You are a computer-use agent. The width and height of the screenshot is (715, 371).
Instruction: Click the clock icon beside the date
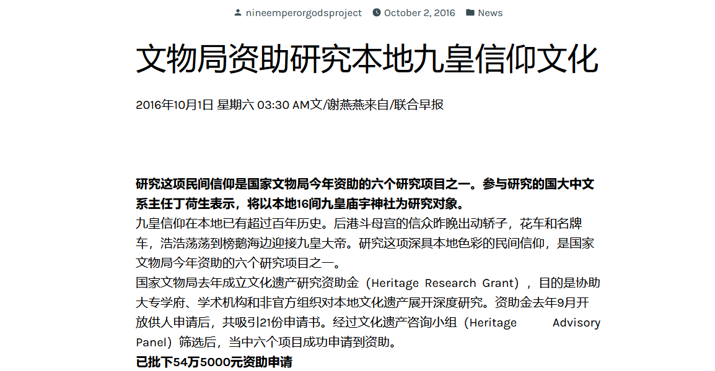click(377, 13)
